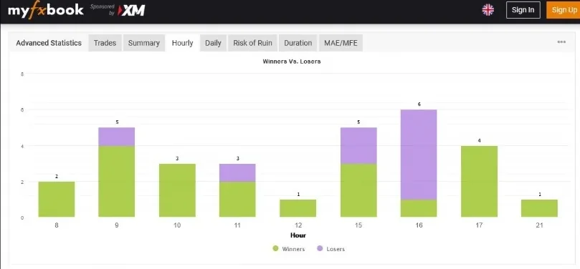Click the Sign In button
This screenshot has height=269, width=580.
click(523, 10)
